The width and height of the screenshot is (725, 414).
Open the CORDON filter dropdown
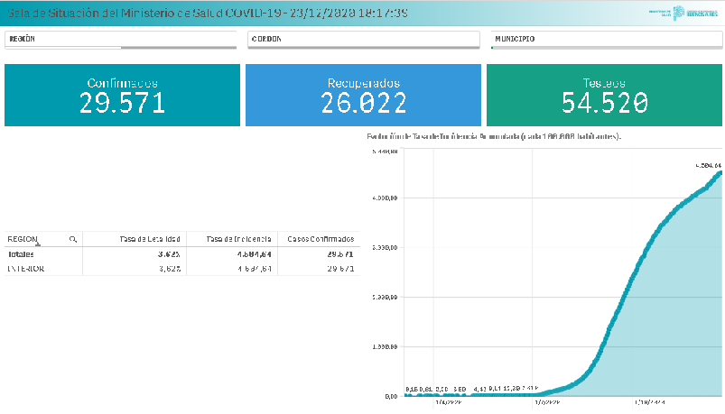362,40
